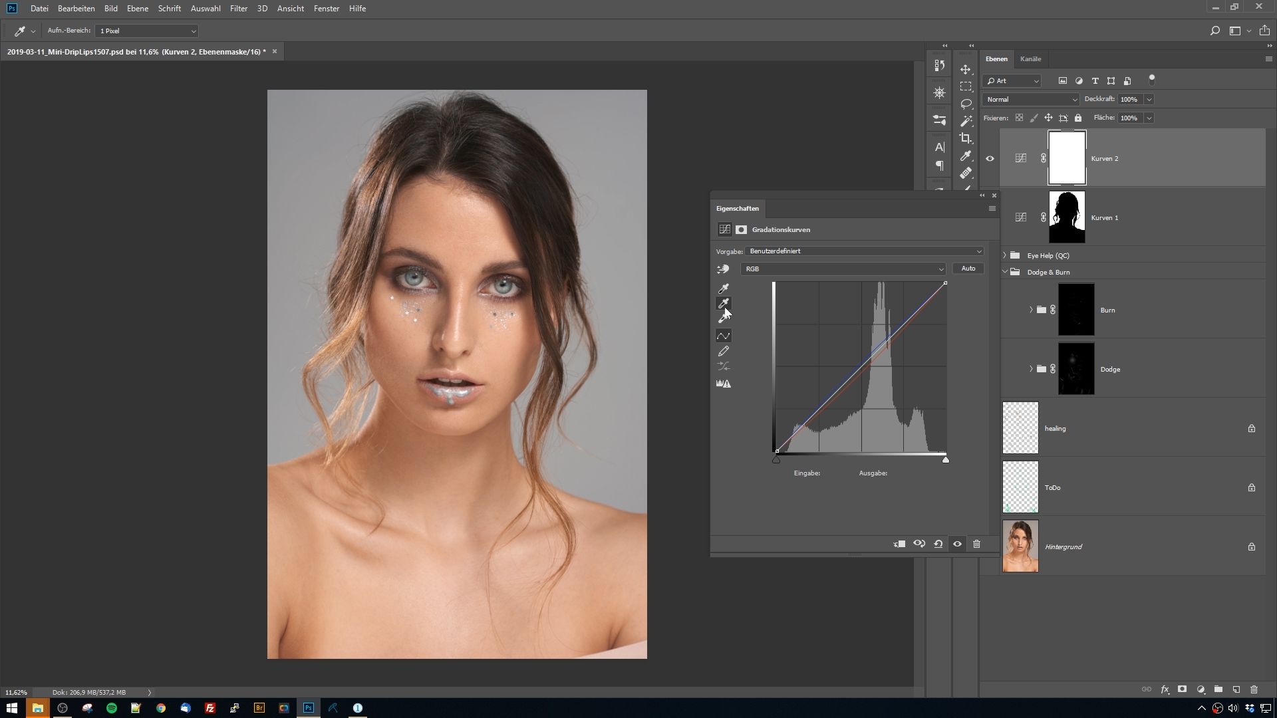This screenshot has width=1277, height=718.
Task: Toggle lock all padlock icon
Action: [x=1078, y=118]
